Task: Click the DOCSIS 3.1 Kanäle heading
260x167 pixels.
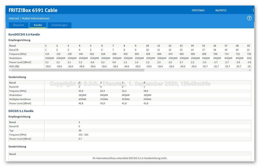Action: 21,111
